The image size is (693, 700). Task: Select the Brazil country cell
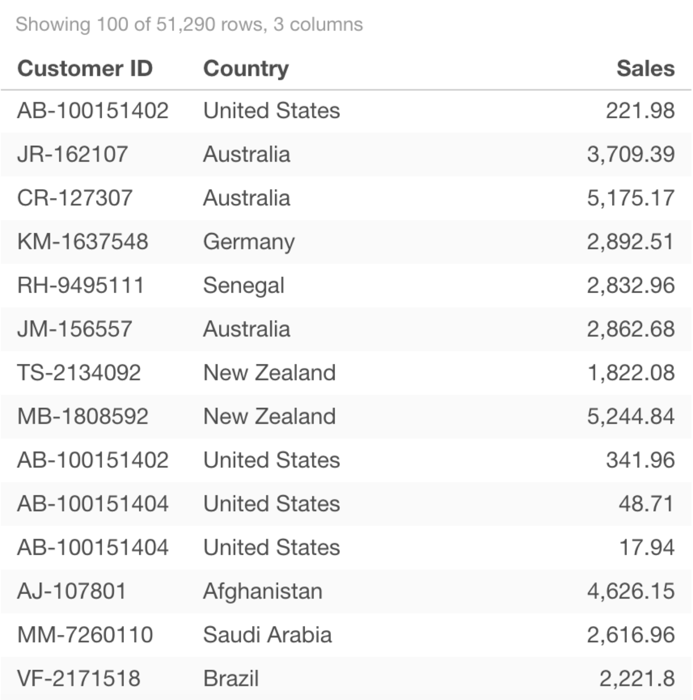pos(231,678)
